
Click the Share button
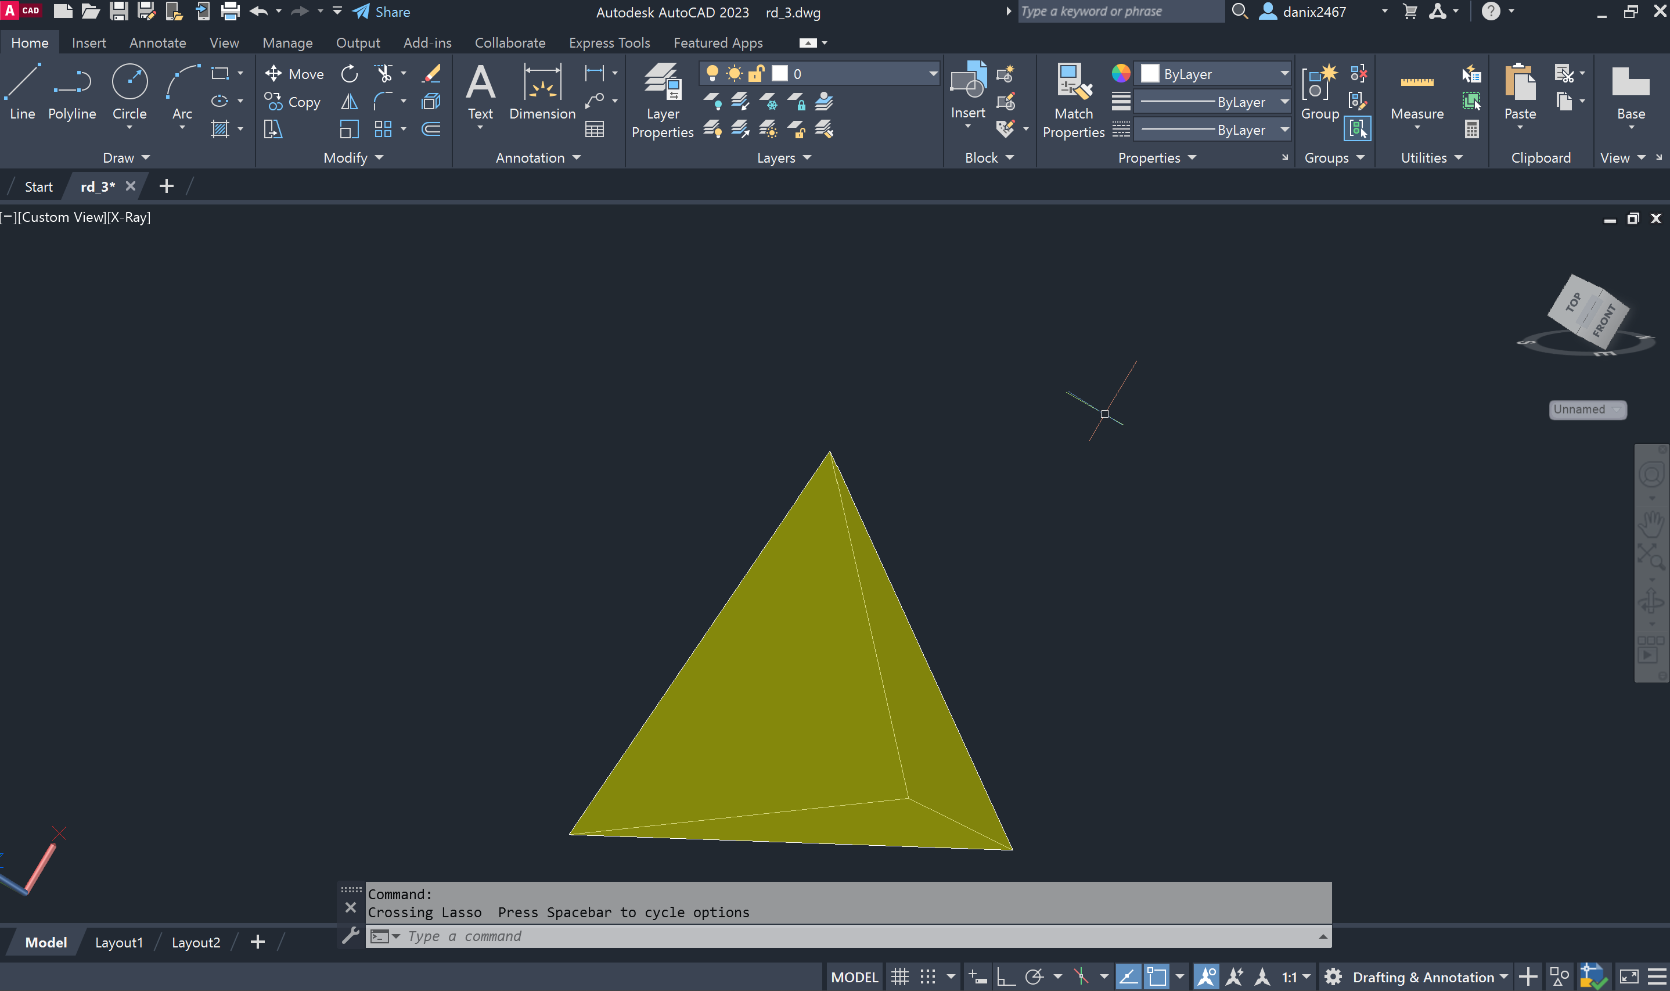(382, 12)
